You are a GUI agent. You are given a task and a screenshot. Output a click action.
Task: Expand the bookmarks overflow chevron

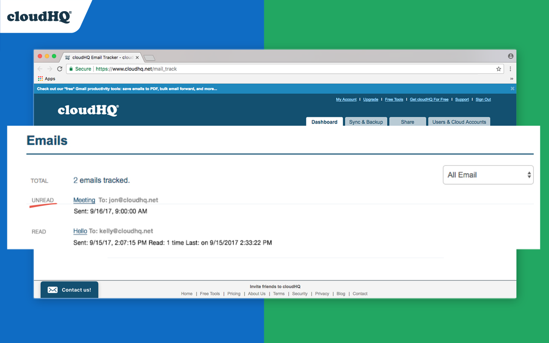click(511, 79)
